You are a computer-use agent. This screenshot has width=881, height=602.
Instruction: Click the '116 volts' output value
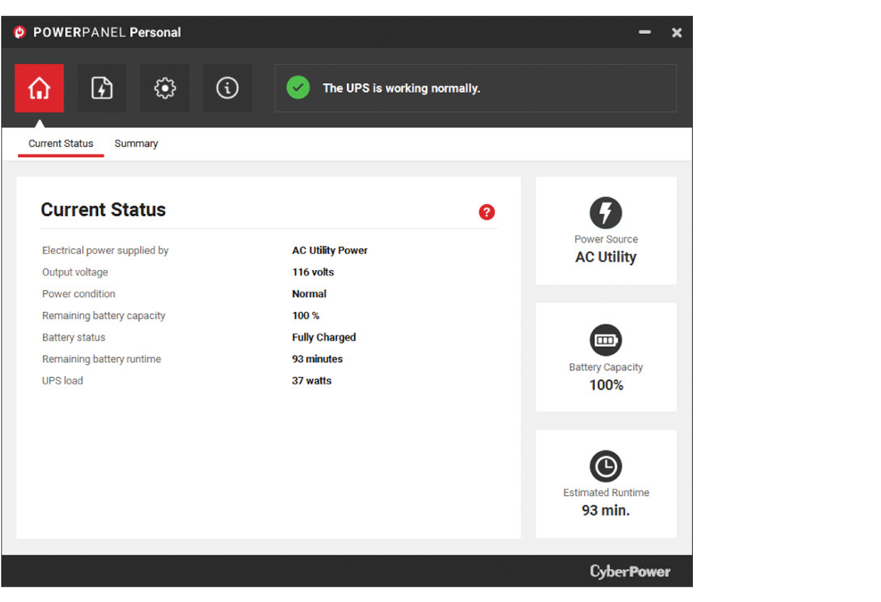(x=313, y=272)
